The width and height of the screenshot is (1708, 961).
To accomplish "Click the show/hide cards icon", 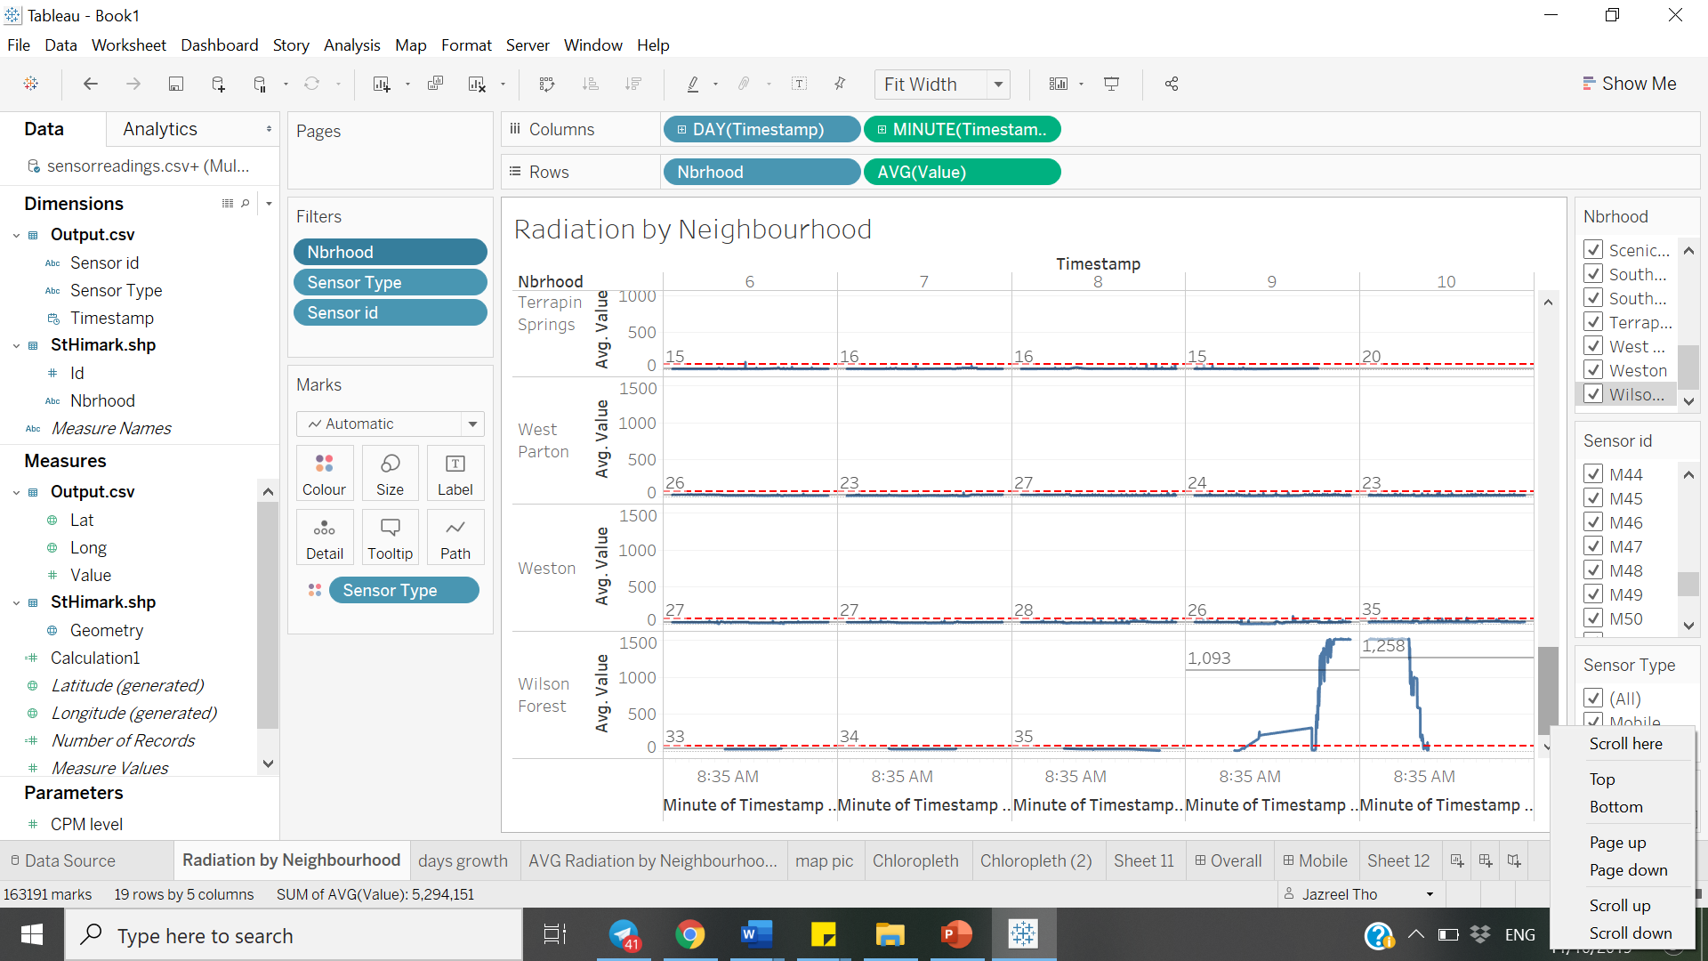I will [1059, 84].
